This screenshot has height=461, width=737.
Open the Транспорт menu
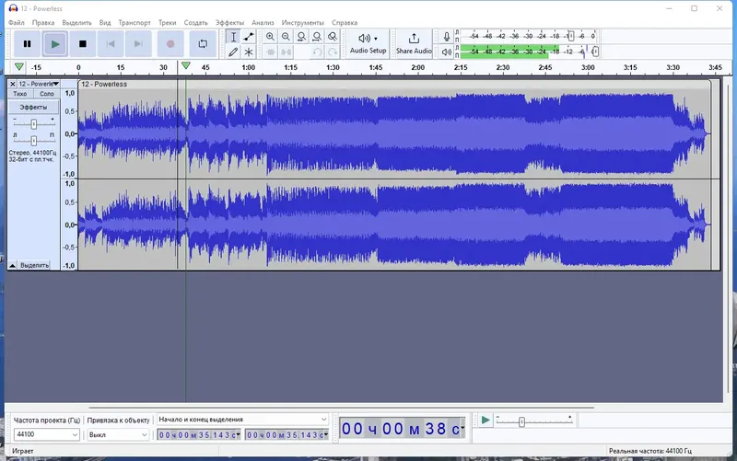135,22
